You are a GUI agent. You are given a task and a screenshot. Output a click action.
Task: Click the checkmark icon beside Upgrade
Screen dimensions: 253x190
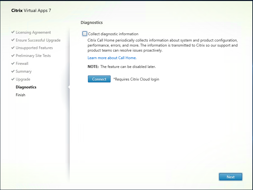click(x=13, y=79)
